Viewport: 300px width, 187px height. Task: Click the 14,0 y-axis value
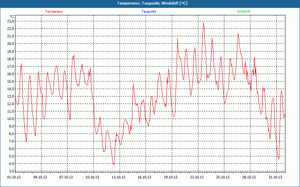(11, 89)
